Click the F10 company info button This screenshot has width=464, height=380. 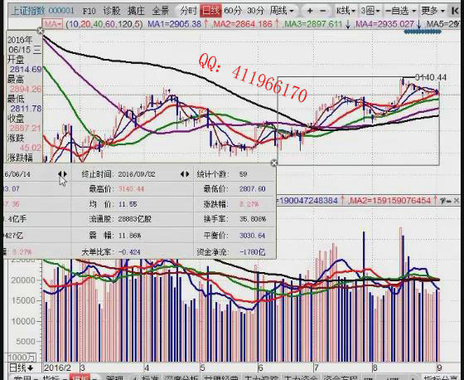click(89, 12)
